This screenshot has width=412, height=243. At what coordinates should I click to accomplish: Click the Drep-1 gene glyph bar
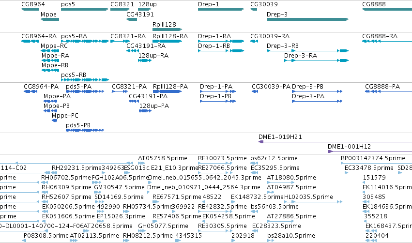[221, 9]
